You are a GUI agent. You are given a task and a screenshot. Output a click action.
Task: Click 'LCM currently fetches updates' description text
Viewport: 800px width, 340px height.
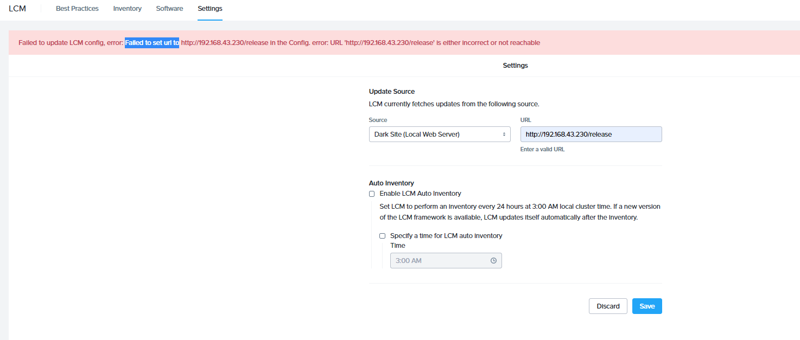454,104
